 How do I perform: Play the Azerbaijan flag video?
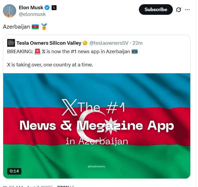[x=97, y=126]
